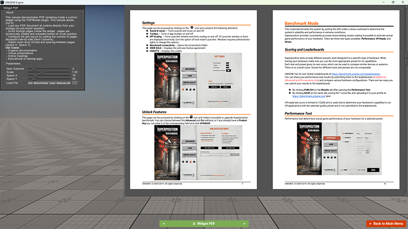Show the next sample with the right arrow

point(244,224)
